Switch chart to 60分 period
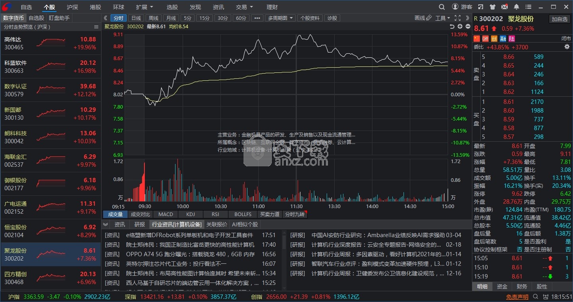 241,18
